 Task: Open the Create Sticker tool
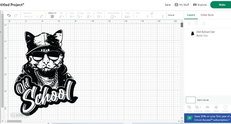(113, 17)
